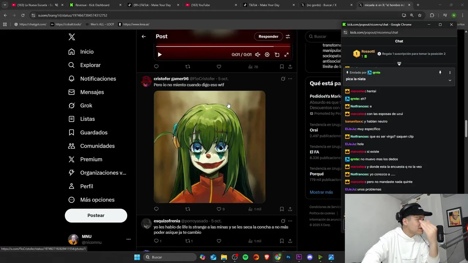Open Discord from the taskbar
Screen dimensions: 468x263
tap(310, 257)
